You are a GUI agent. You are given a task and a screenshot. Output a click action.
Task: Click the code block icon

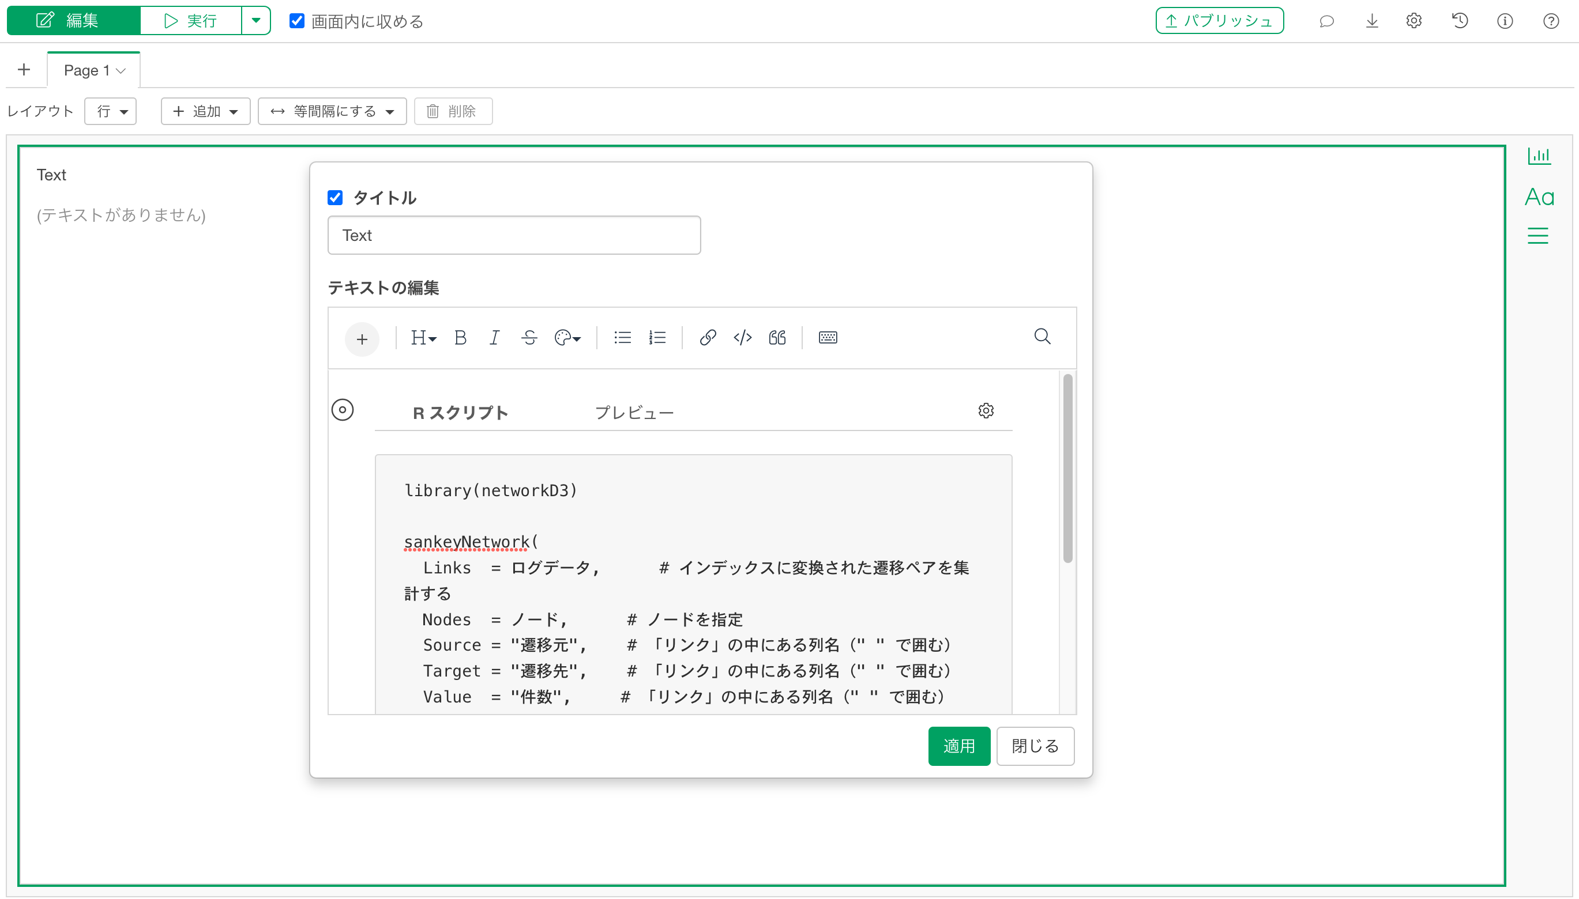click(x=742, y=338)
